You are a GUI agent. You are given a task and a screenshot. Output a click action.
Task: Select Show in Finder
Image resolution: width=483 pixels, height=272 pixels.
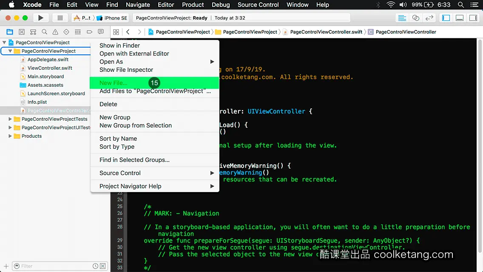click(155, 45)
